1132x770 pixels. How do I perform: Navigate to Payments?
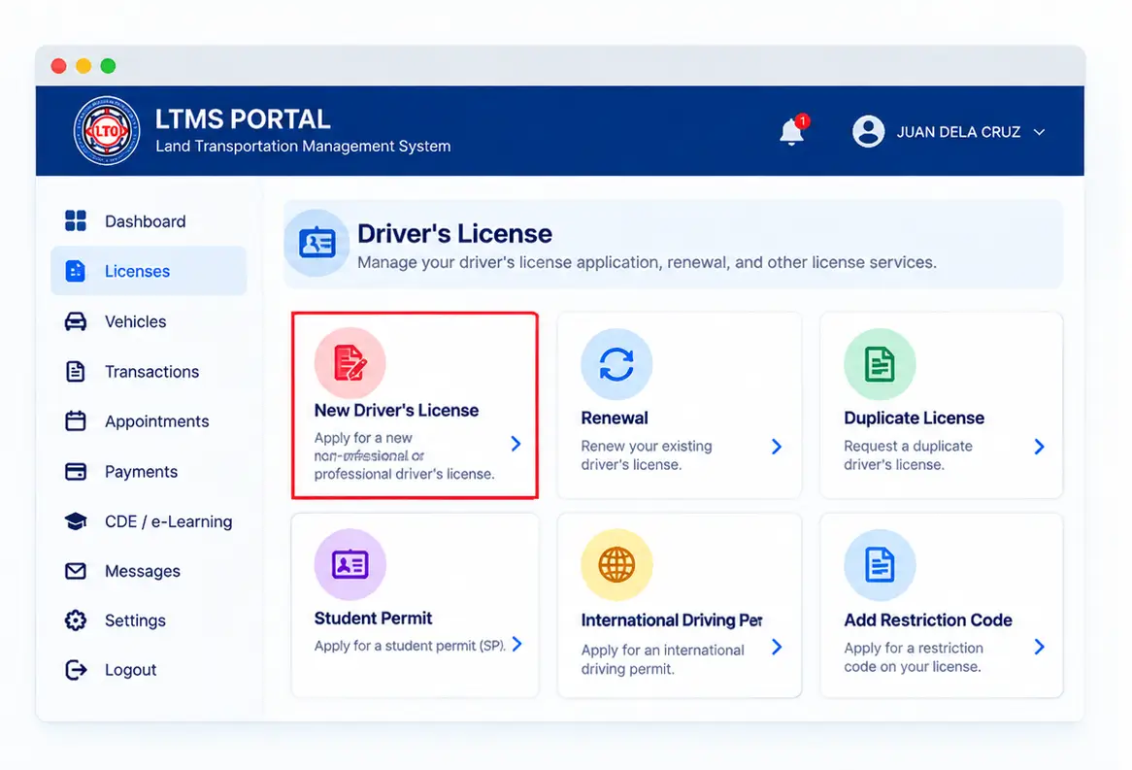[x=141, y=472]
